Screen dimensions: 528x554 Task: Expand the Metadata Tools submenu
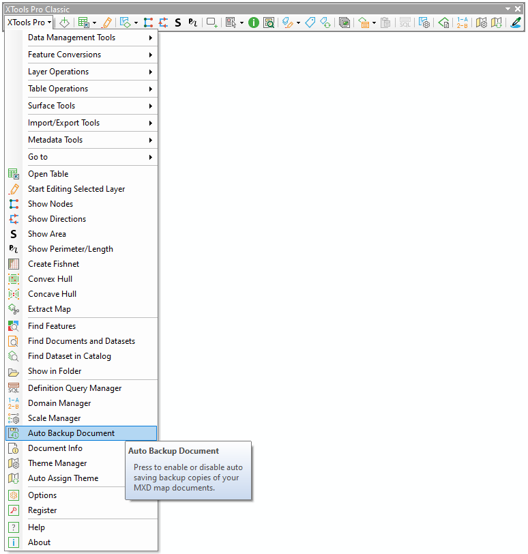pyautogui.click(x=81, y=140)
